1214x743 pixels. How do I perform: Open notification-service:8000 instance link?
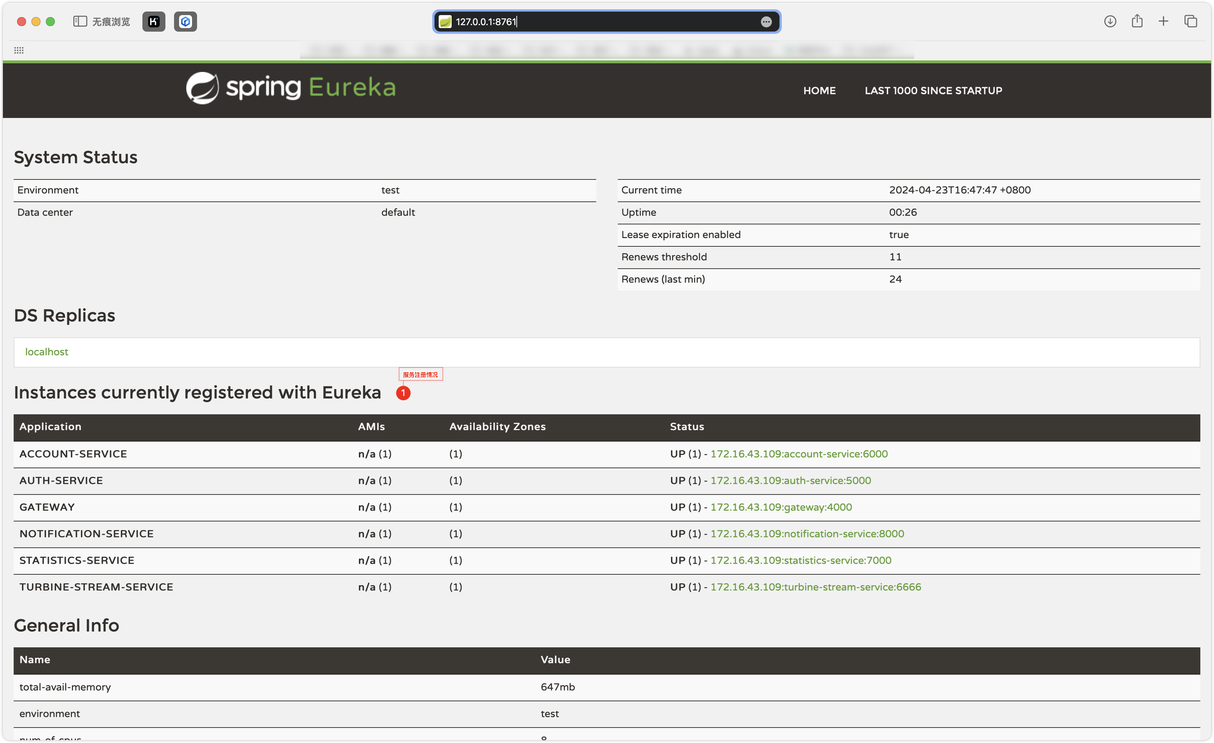pos(807,534)
